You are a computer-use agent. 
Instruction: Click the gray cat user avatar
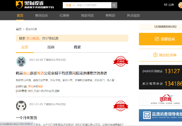21,61
